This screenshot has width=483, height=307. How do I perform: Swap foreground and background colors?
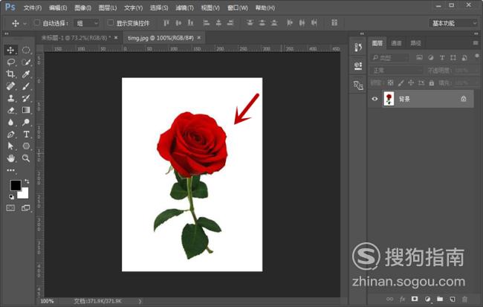(x=27, y=181)
